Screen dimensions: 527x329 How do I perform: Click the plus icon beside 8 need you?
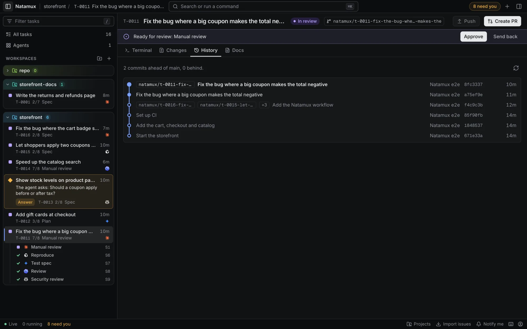click(507, 6)
